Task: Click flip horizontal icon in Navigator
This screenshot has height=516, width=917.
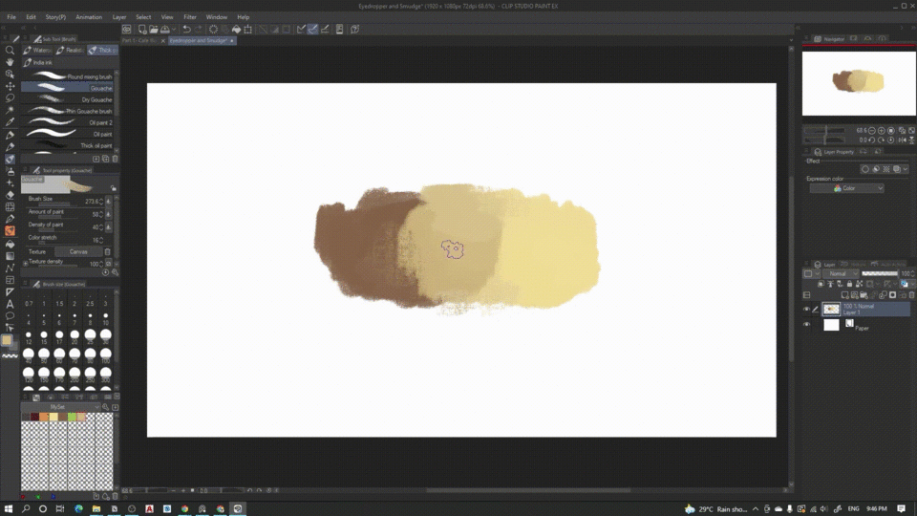Action: coord(902,140)
